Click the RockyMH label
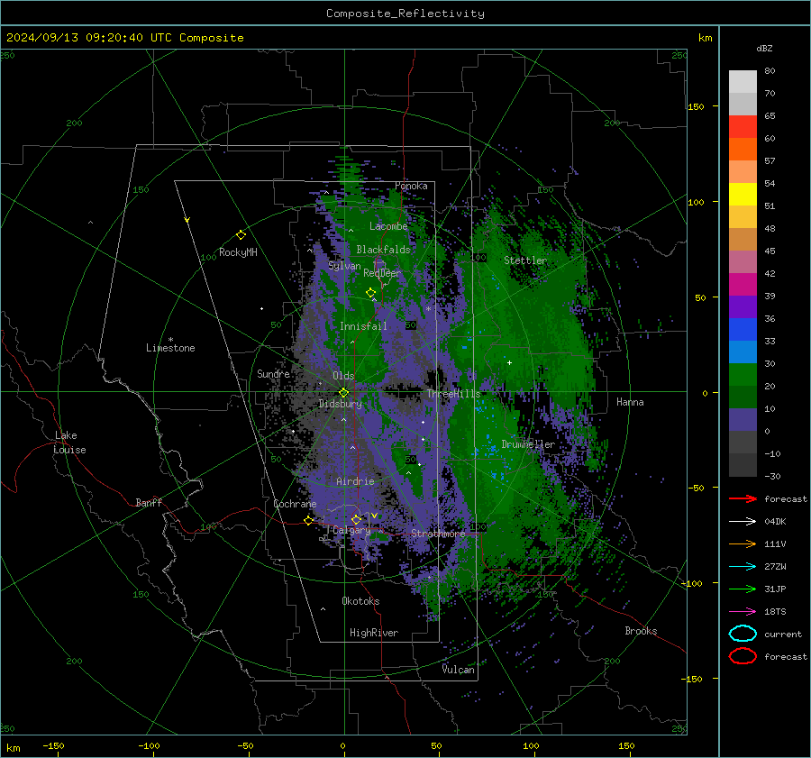The image size is (811, 758). (238, 252)
